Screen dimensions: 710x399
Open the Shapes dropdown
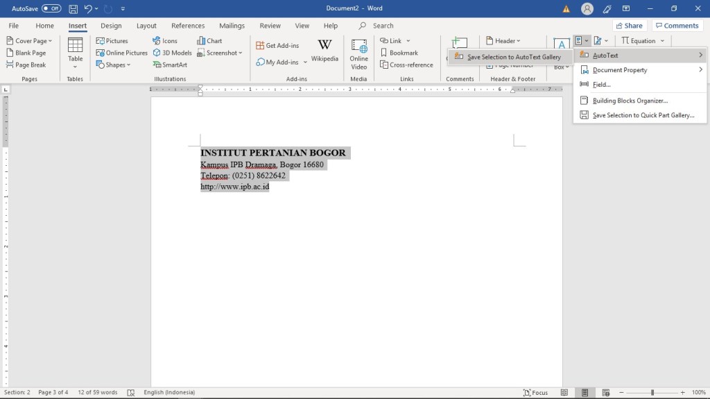click(x=128, y=65)
